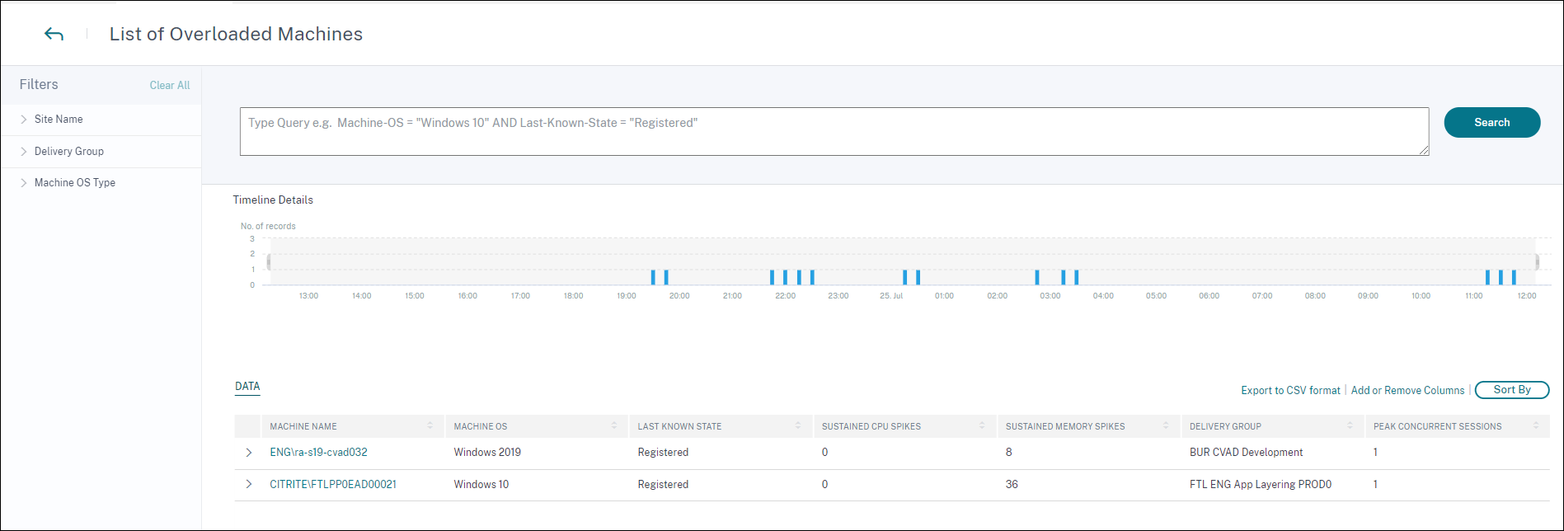Sort by Sustained CPU Spikes column icon

982,425
